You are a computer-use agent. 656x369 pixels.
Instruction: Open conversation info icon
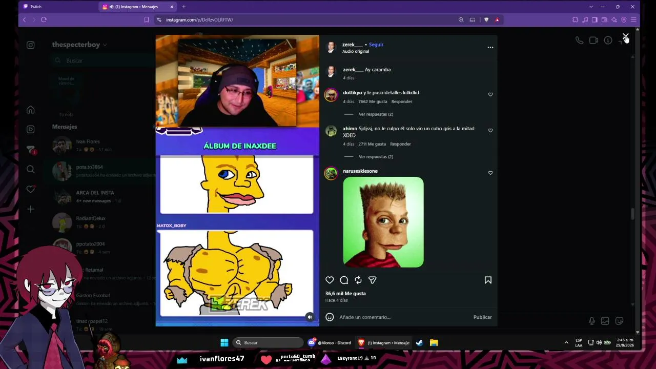[608, 40]
